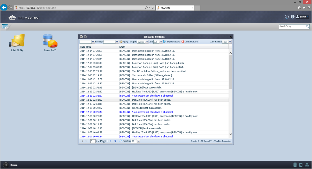
Task: Open the Page Size dropdown
Action: click(138, 141)
